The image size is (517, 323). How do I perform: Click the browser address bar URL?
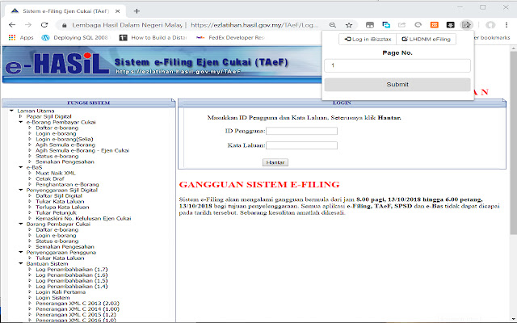pyautogui.click(x=254, y=25)
